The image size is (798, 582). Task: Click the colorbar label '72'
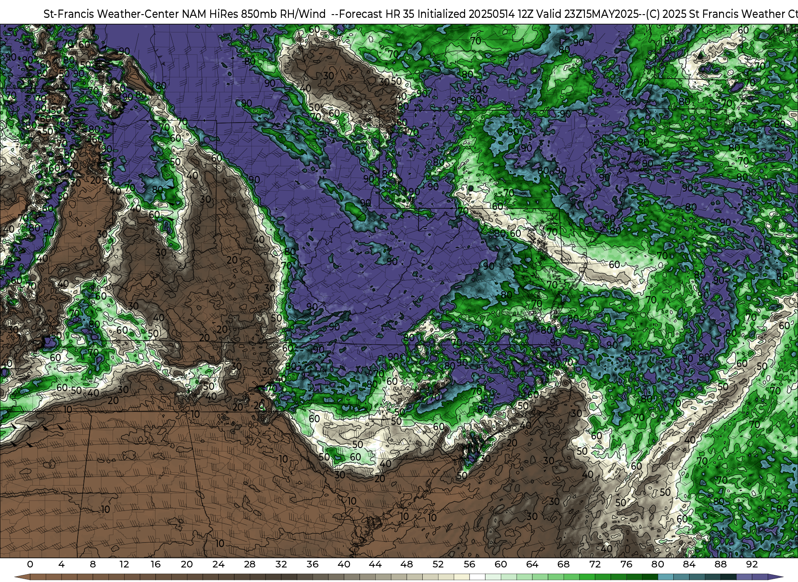595,564
